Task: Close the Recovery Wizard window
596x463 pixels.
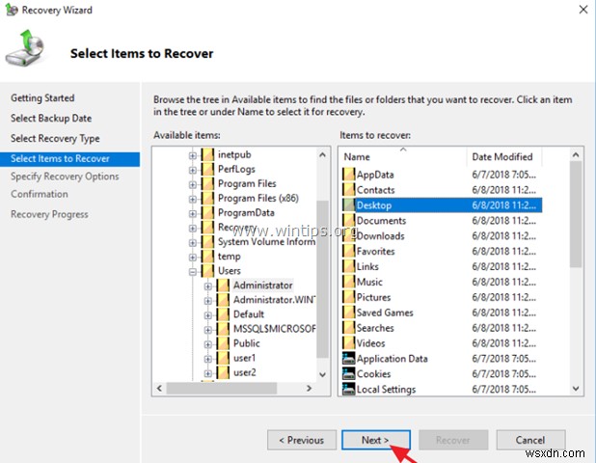Action: click(x=583, y=10)
